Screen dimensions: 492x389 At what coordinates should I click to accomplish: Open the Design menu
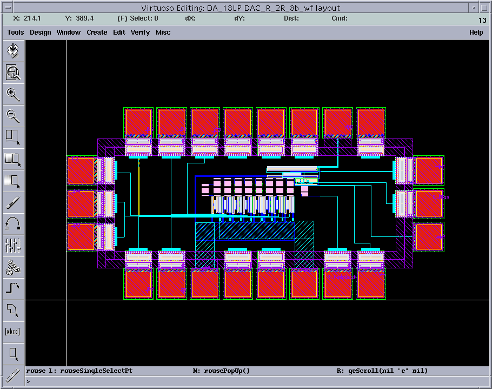point(40,32)
